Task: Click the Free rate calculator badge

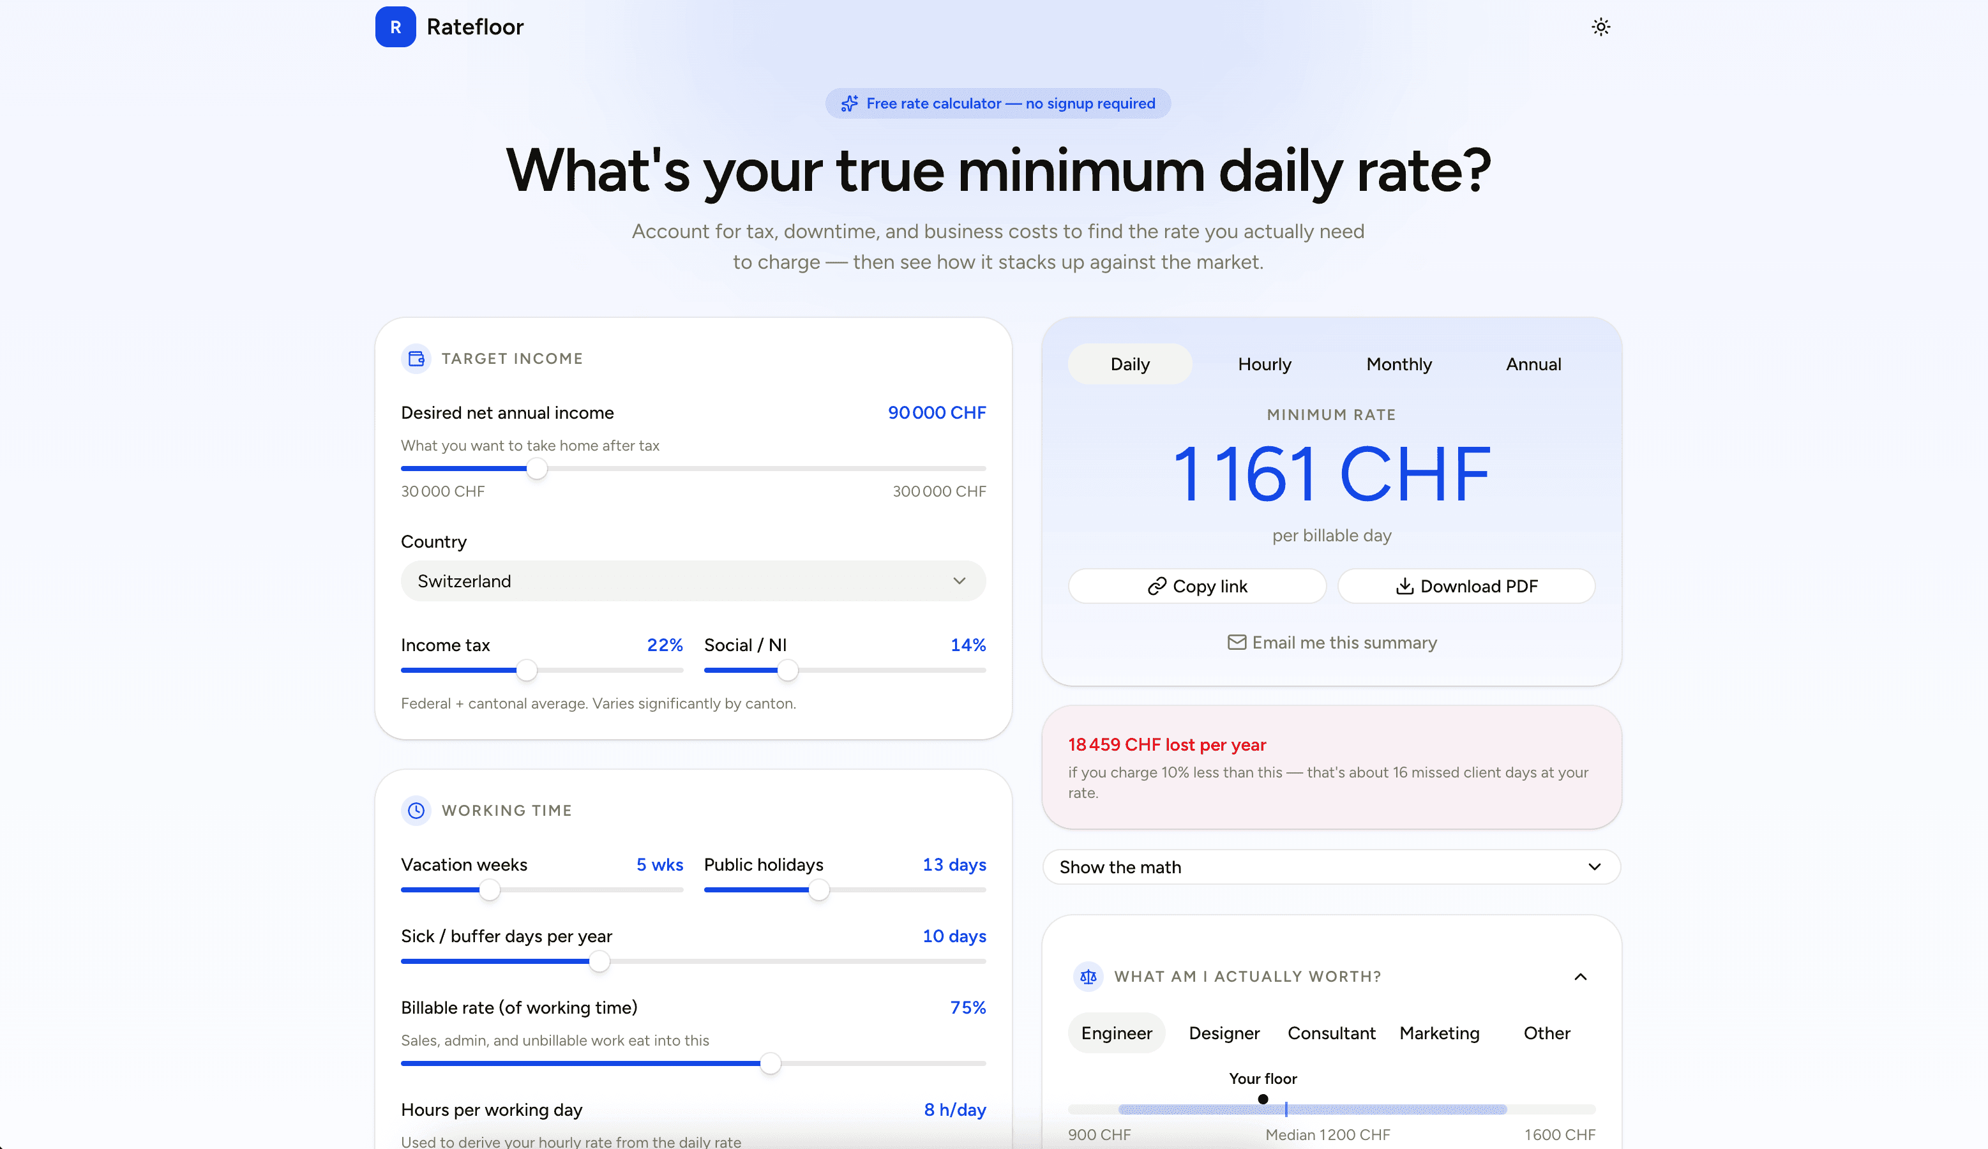Action: tap(998, 103)
